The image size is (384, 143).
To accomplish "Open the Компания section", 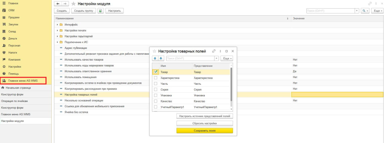I will [14, 59].
